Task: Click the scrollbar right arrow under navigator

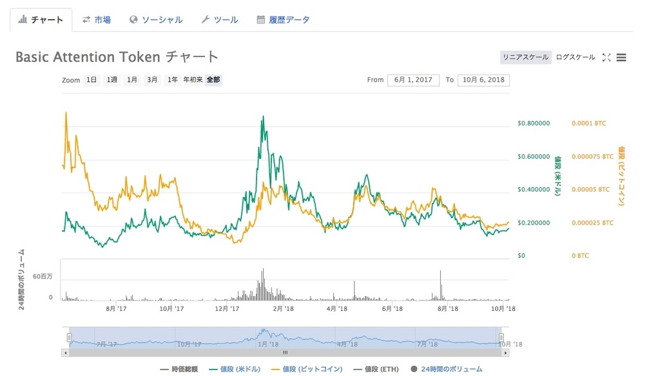Action: coord(505,353)
